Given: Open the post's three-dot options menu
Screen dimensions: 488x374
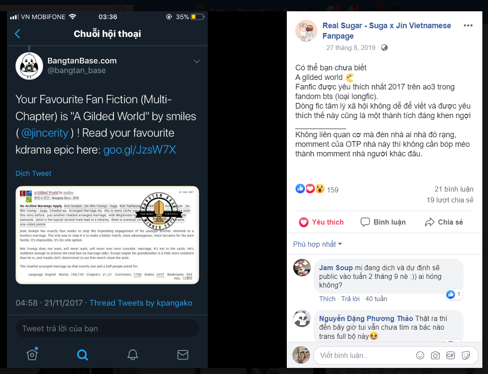Looking at the screenshot, I should click(x=468, y=26).
